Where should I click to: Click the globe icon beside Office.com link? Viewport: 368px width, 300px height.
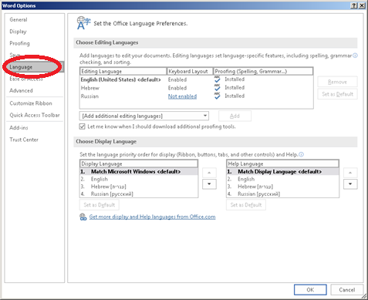point(83,217)
